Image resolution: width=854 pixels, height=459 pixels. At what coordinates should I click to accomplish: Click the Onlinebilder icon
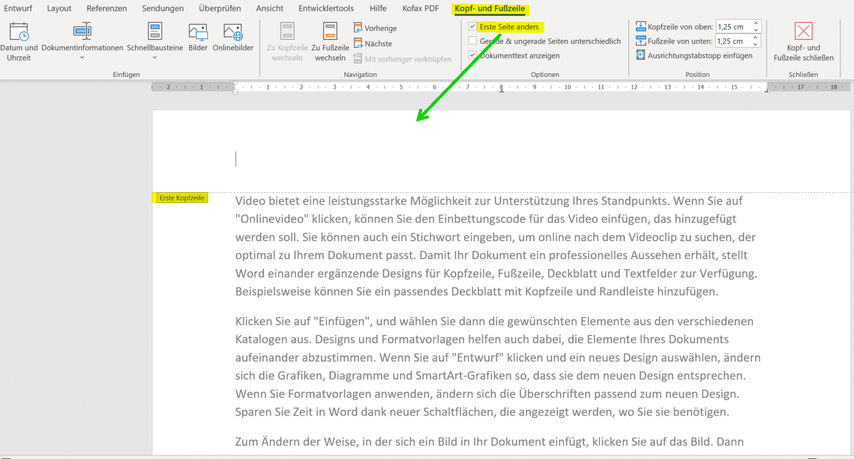(x=233, y=37)
